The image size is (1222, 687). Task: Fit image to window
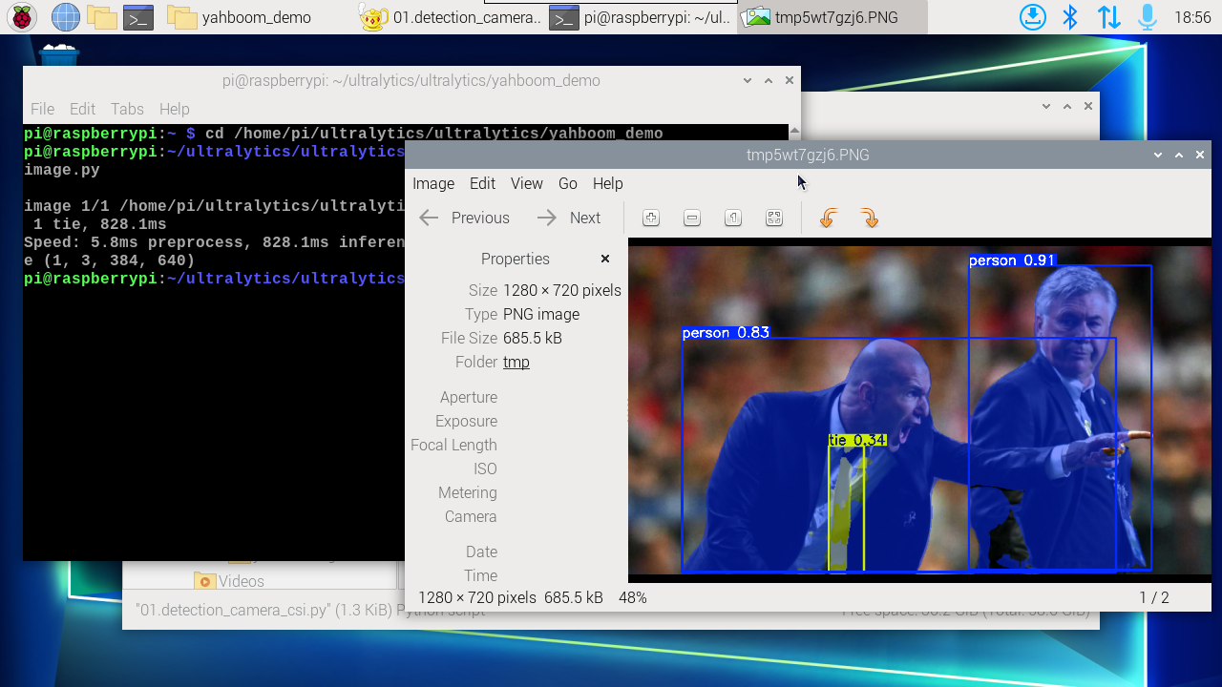coord(774,218)
